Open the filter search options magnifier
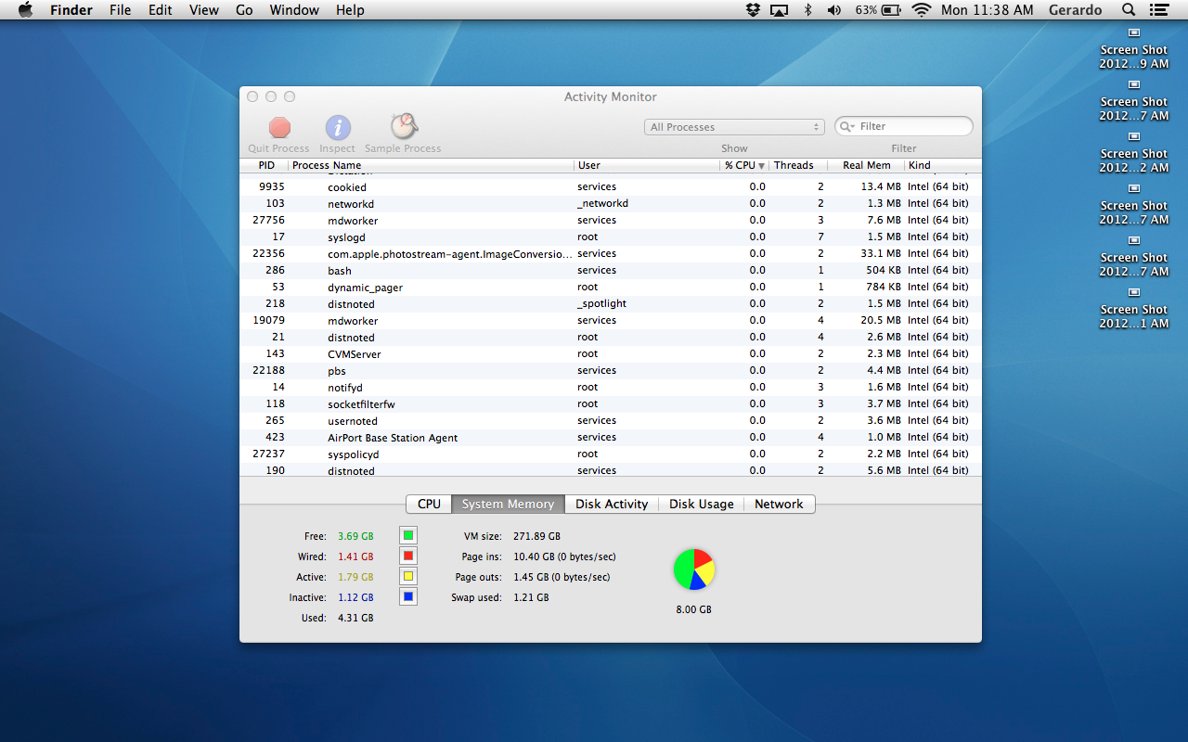 pyautogui.click(x=847, y=127)
